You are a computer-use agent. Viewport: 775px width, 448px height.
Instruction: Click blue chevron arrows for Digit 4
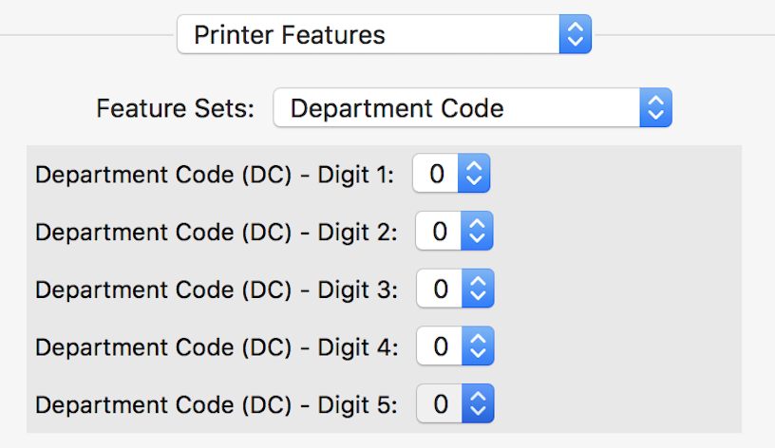pos(478,346)
